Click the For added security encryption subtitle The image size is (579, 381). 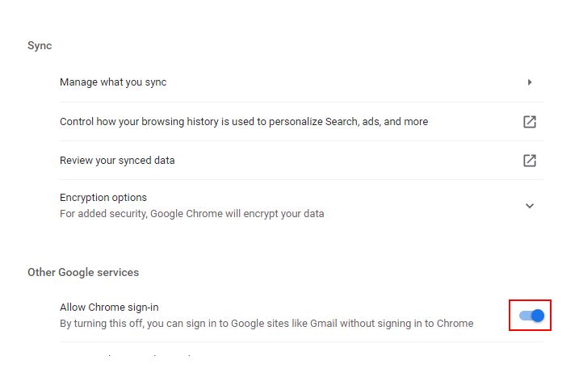[191, 214]
